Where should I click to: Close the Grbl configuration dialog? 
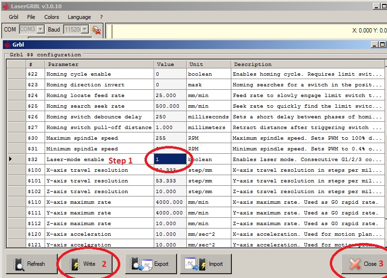tap(364, 264)
